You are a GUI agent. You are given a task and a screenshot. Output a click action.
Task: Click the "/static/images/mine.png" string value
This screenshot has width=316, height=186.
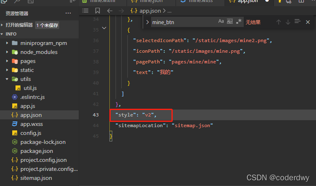[x=206, y=51]
